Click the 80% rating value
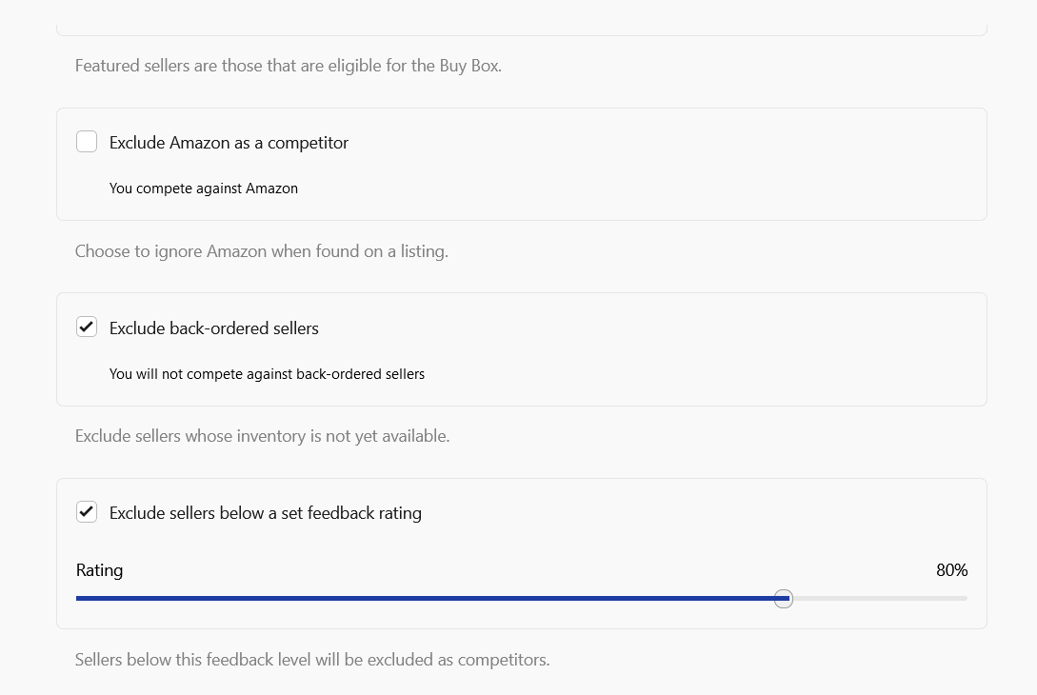The image size is (1037, 695). tap(951, 570)
